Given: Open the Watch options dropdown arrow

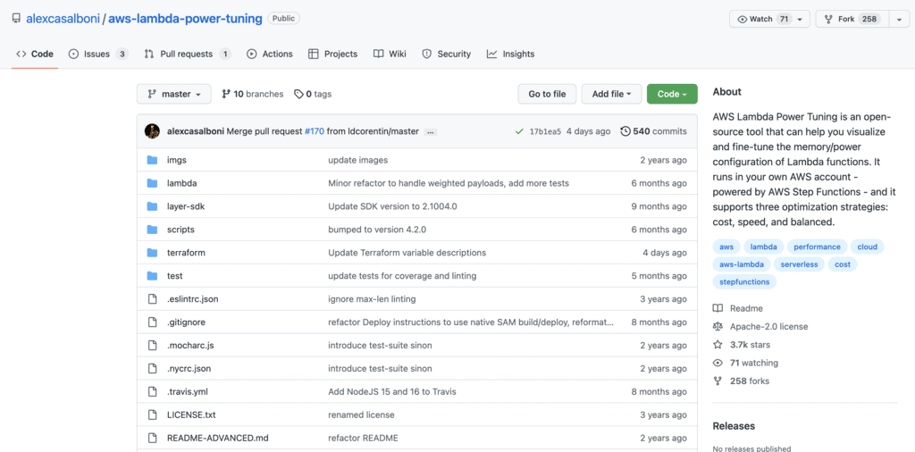Looking at the screenshot, I should [x=800, y=19].
